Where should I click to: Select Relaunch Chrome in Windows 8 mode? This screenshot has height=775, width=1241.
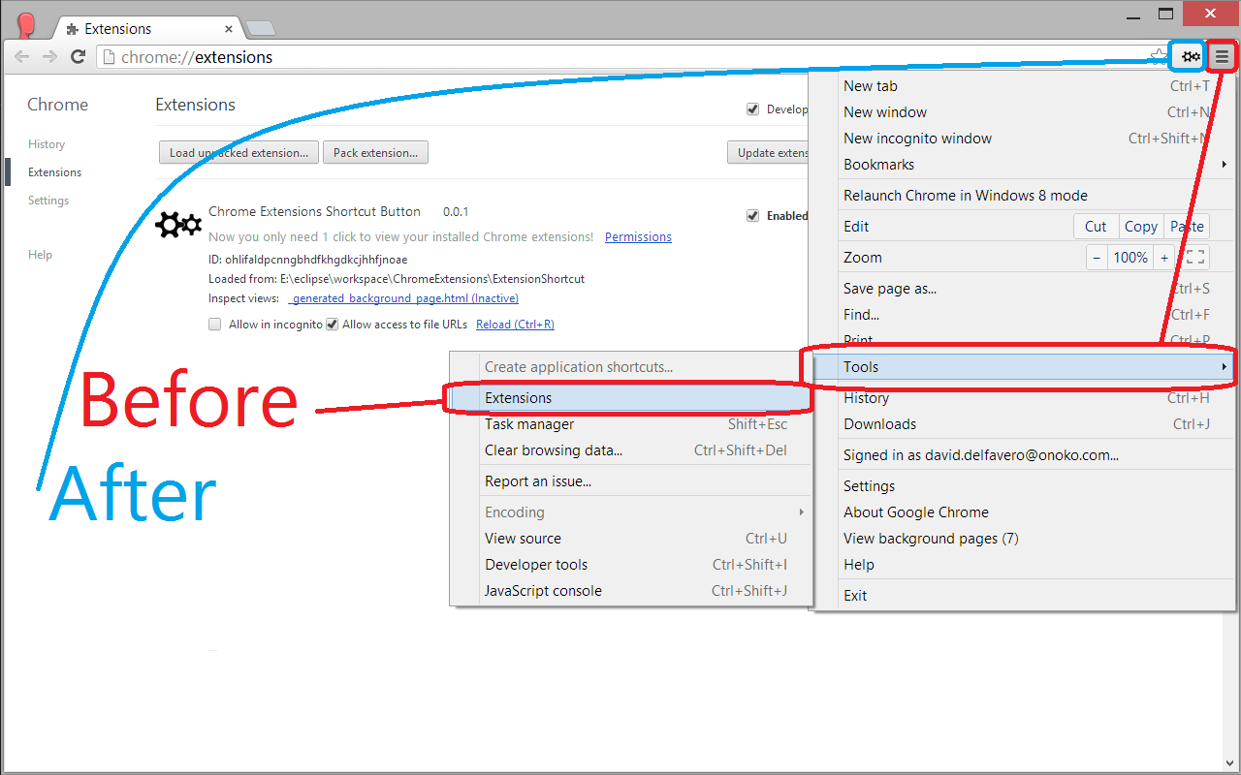click(1023, 196)
